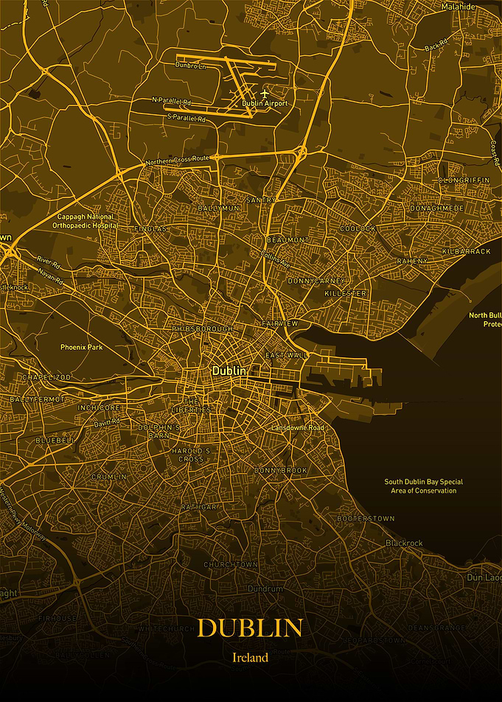Screen dimensions: 502x702
Task: Select the 'PHIBSBOROUGH' district label
Action: (x=203, y=329)
